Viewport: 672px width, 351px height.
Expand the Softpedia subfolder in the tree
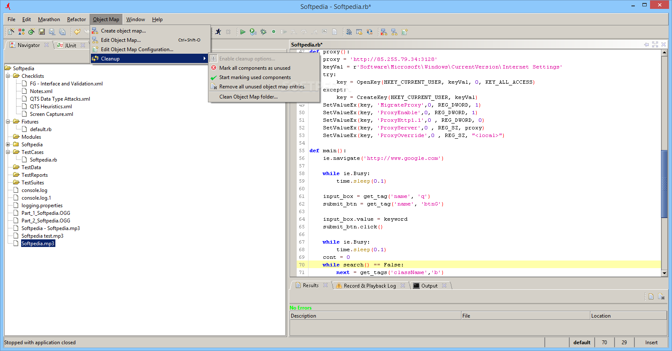(8, 145)
